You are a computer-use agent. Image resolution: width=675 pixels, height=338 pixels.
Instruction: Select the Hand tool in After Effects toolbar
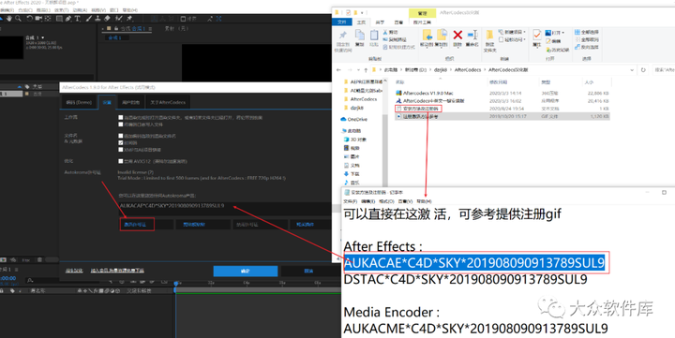tap(9, 19)
